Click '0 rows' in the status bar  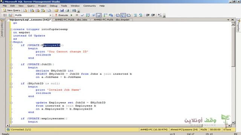click(227, 129)
